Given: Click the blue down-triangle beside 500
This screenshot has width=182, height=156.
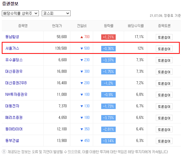Looking at the screenshot, I should click(x=82, y=49).
